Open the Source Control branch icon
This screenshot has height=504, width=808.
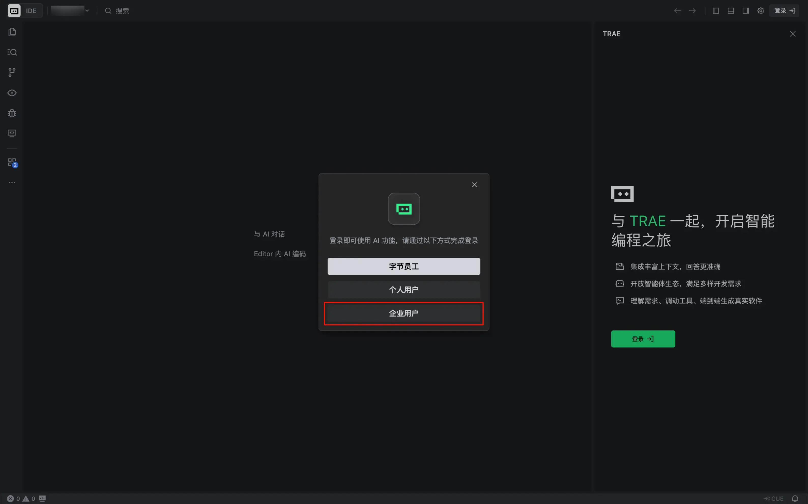pos(12,72)
